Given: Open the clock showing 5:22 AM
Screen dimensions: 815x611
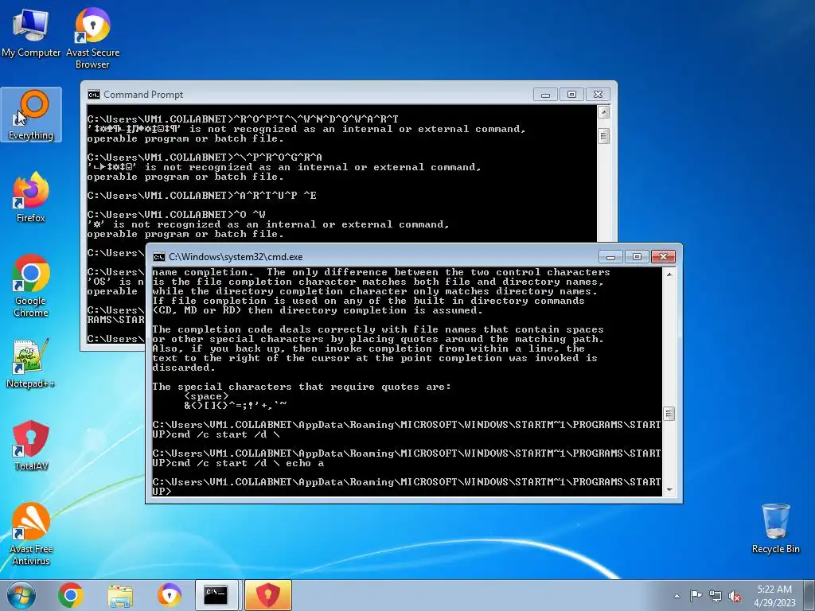Looking at the screenshot, I should [774, 590].
